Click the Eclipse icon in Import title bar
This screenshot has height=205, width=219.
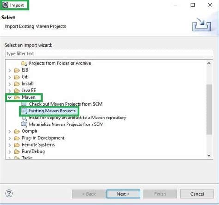(x=6, y=5)
